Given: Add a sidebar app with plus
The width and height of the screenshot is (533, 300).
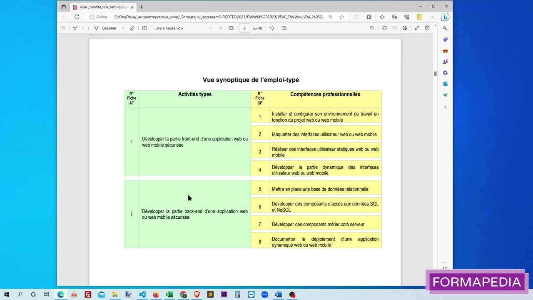Looking at the screenshot, I should point(445,107).
